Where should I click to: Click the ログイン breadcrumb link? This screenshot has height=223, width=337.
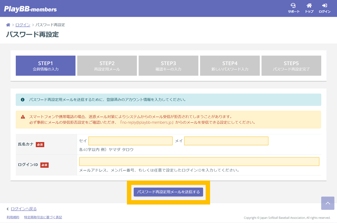pos(23,25)
